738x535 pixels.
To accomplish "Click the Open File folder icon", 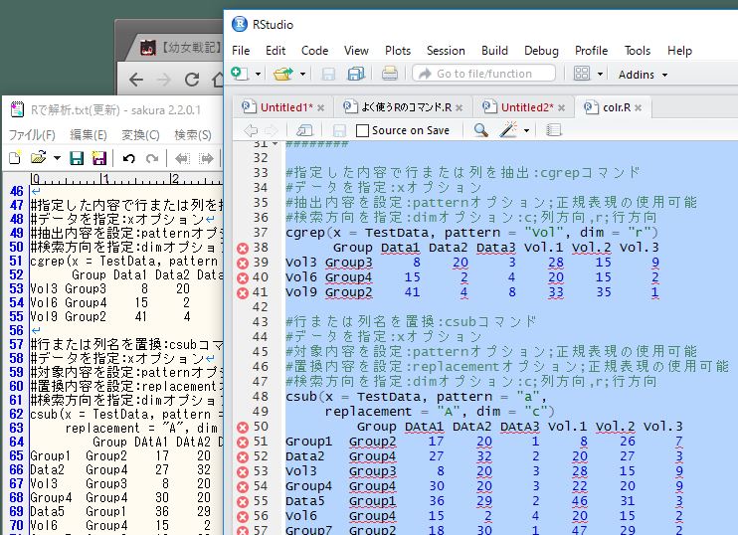I will click(283, 74).
